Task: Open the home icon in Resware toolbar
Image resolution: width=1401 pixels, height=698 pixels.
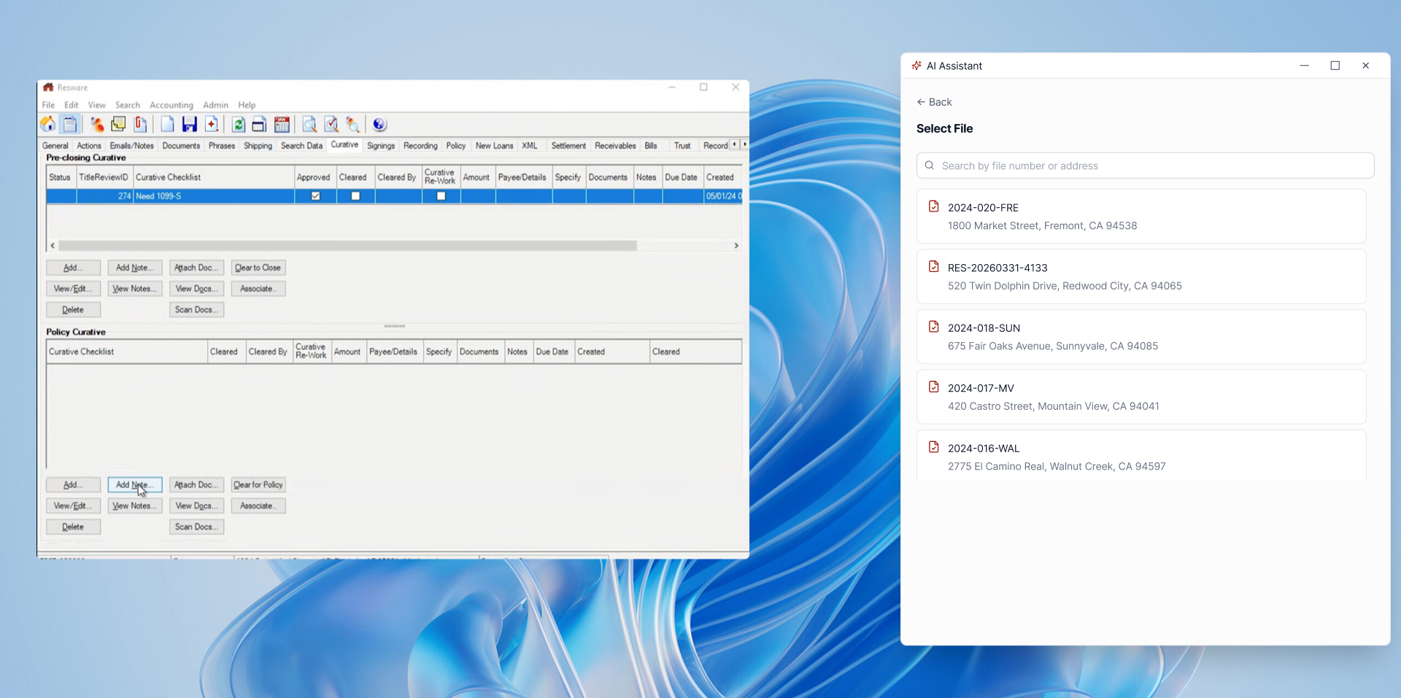Action: pyautogui.click(x=48, y=124)
